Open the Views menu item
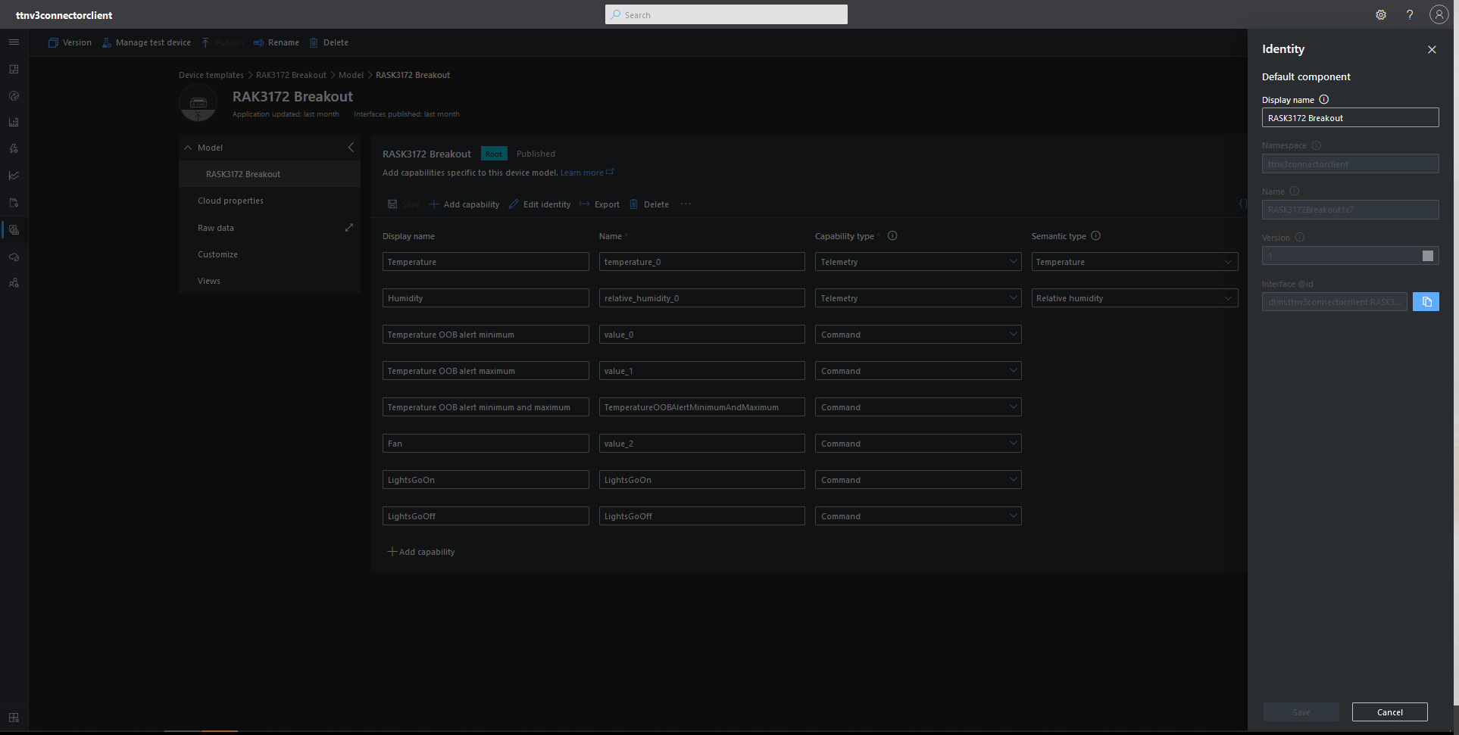 tap(209, 282)
